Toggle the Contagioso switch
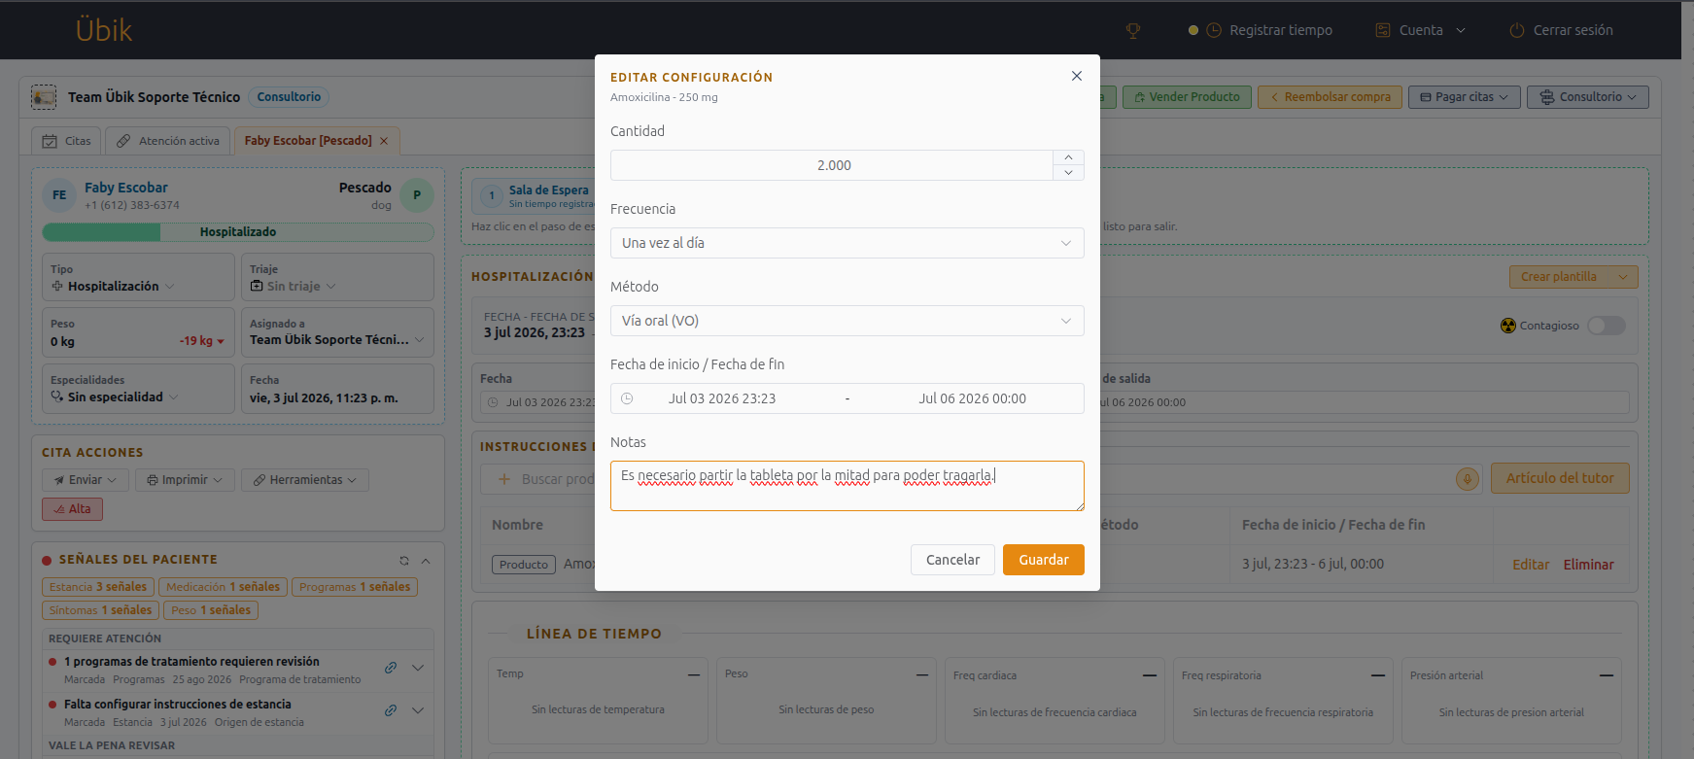This screenshot has height=759, width=1694. point(1606,326)
